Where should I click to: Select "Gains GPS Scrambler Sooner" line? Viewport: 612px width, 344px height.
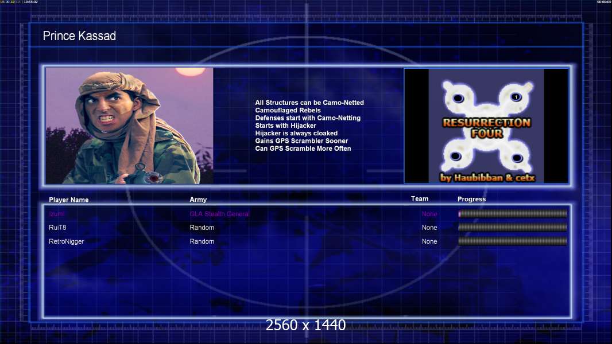[x=301, y=140]
